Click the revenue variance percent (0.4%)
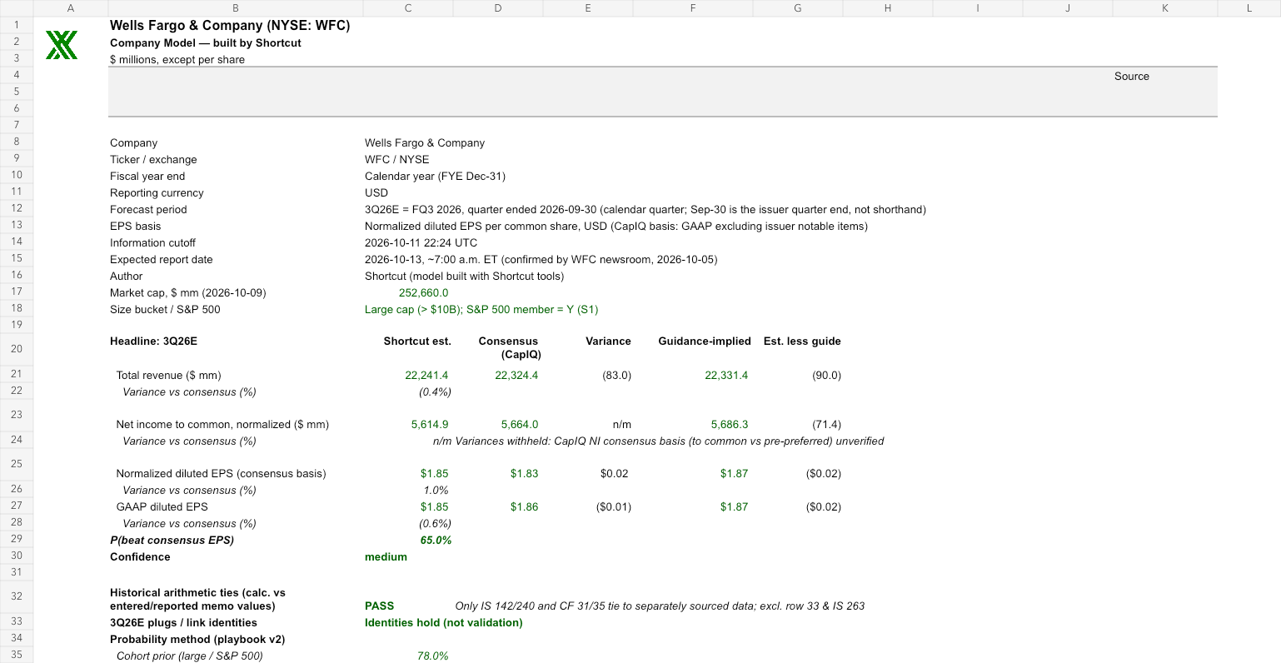 pos(435,391)
